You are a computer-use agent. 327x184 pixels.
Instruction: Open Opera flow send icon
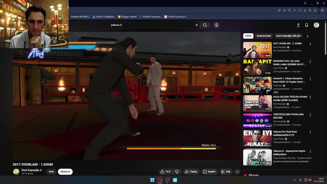(x=295, y=10)
